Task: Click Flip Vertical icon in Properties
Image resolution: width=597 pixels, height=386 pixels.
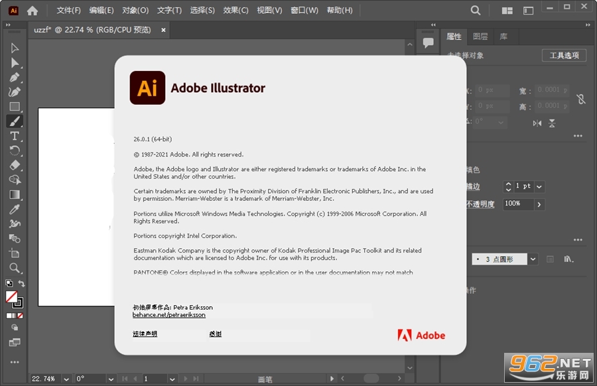Action: [552, 123]
